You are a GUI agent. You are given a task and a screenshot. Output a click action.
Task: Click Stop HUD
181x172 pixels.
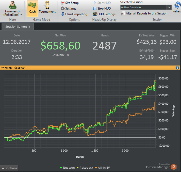click(102, 9)
